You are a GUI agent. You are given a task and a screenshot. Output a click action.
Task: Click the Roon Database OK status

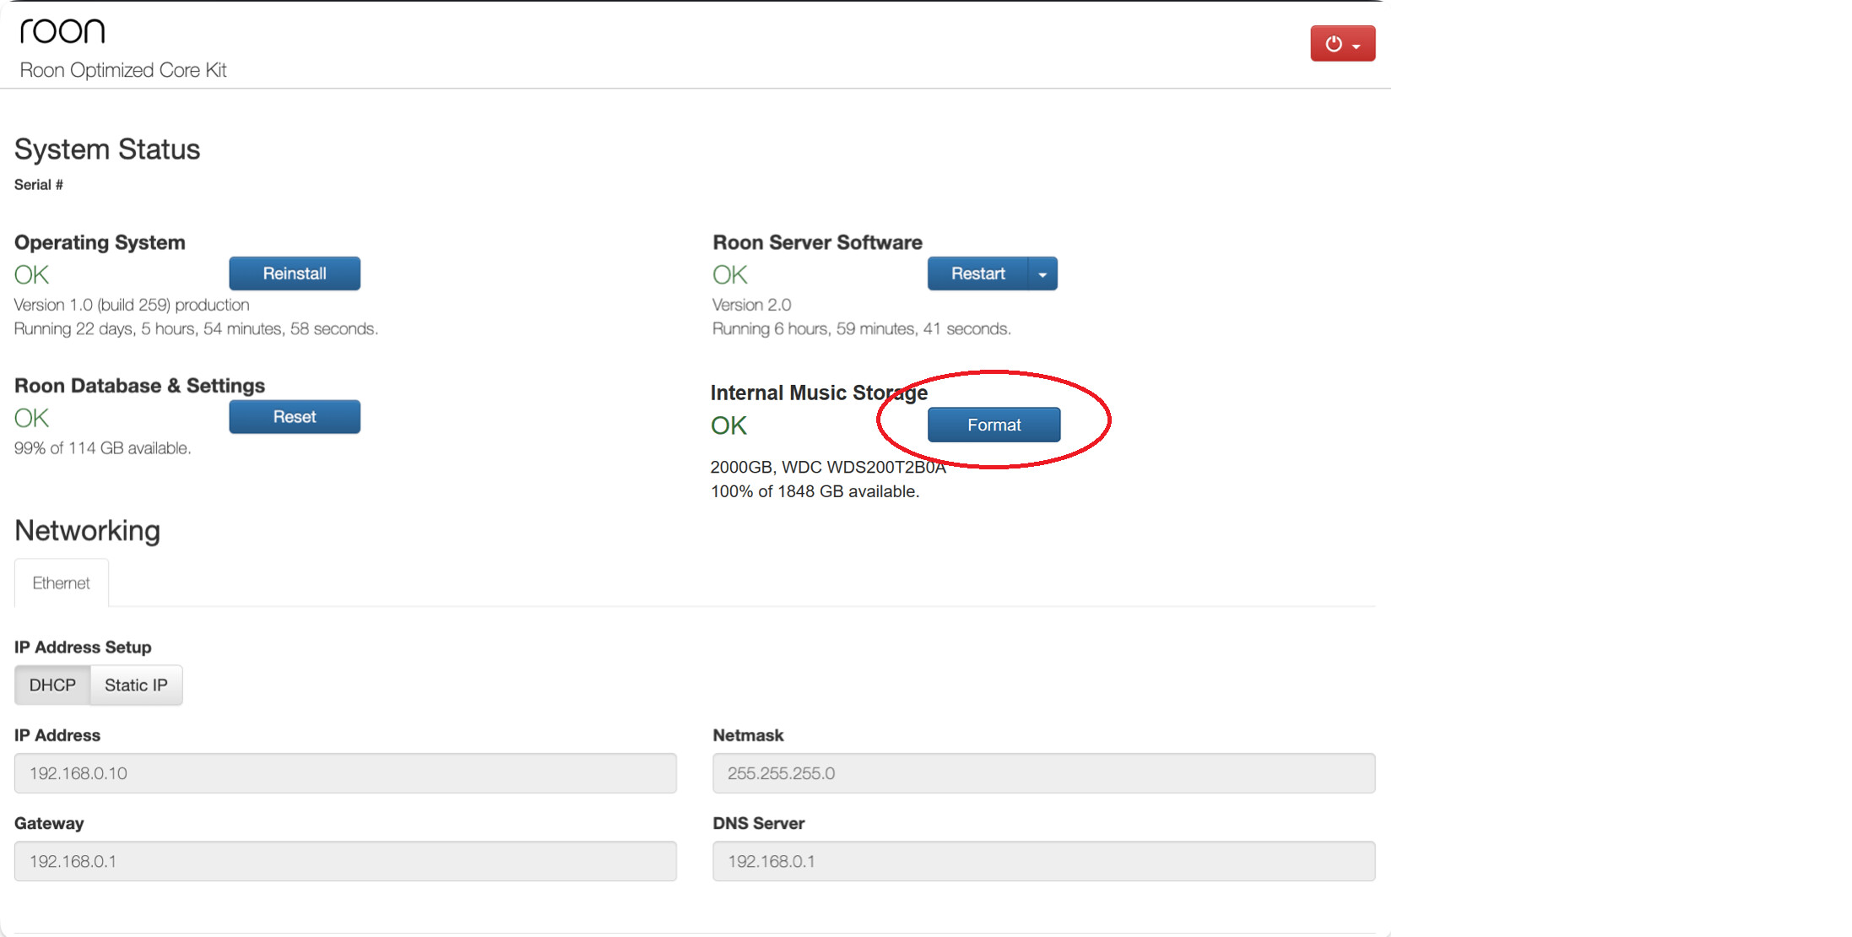[x=31, y=419]
